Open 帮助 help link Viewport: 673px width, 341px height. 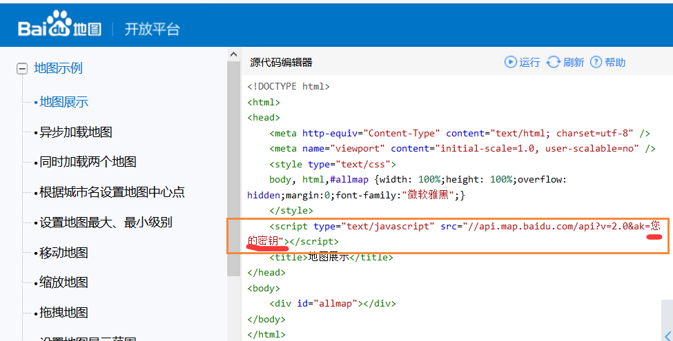point(607,62)
